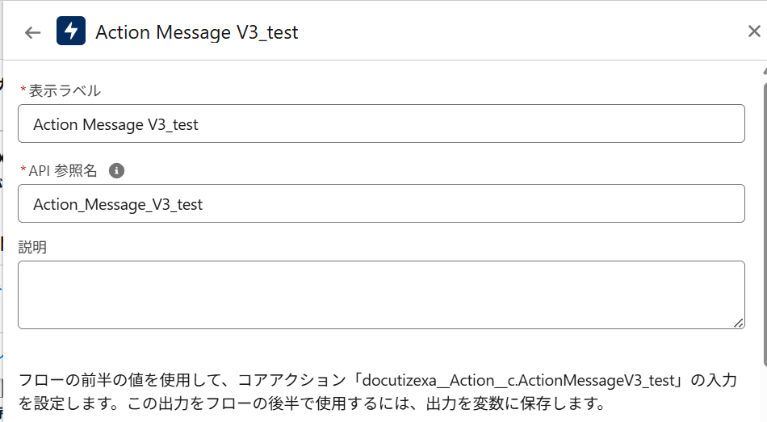767x422 pixels.
Task: Click the header title Action Message V3_test
Action: click(x=197, y=32)
